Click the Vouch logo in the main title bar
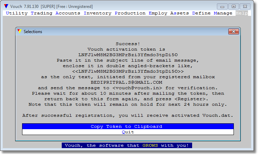The image size is (258, 155). coord(6,6)
